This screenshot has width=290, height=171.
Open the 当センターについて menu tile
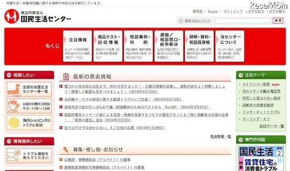coord(230,46)
